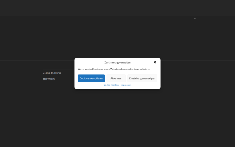
Task: Select Impressum in the footer menu
Action: tap(49, 79)
